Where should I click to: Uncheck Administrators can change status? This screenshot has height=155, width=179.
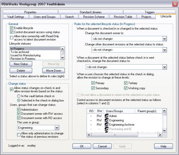tap(19, 110)
